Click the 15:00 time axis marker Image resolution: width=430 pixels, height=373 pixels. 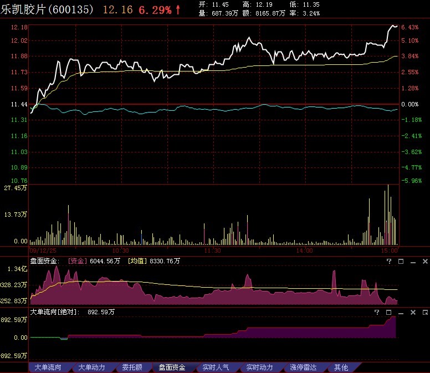coord(389,251)
